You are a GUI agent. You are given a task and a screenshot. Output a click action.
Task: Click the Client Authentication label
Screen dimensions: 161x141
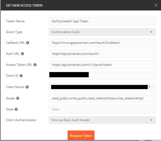21,120
